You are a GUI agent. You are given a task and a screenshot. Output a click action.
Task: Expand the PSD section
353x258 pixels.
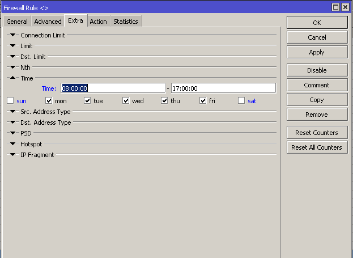13,133
